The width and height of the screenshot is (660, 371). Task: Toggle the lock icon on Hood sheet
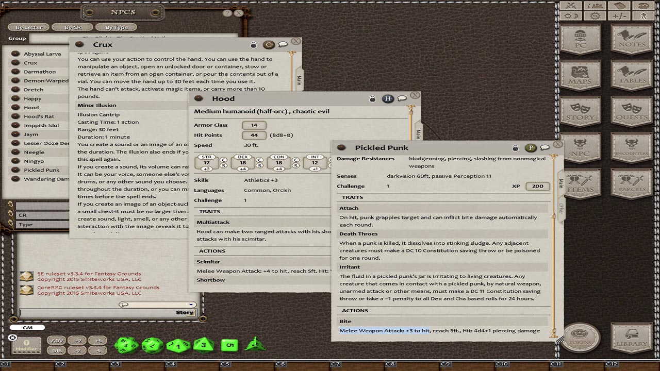(372, 99)
